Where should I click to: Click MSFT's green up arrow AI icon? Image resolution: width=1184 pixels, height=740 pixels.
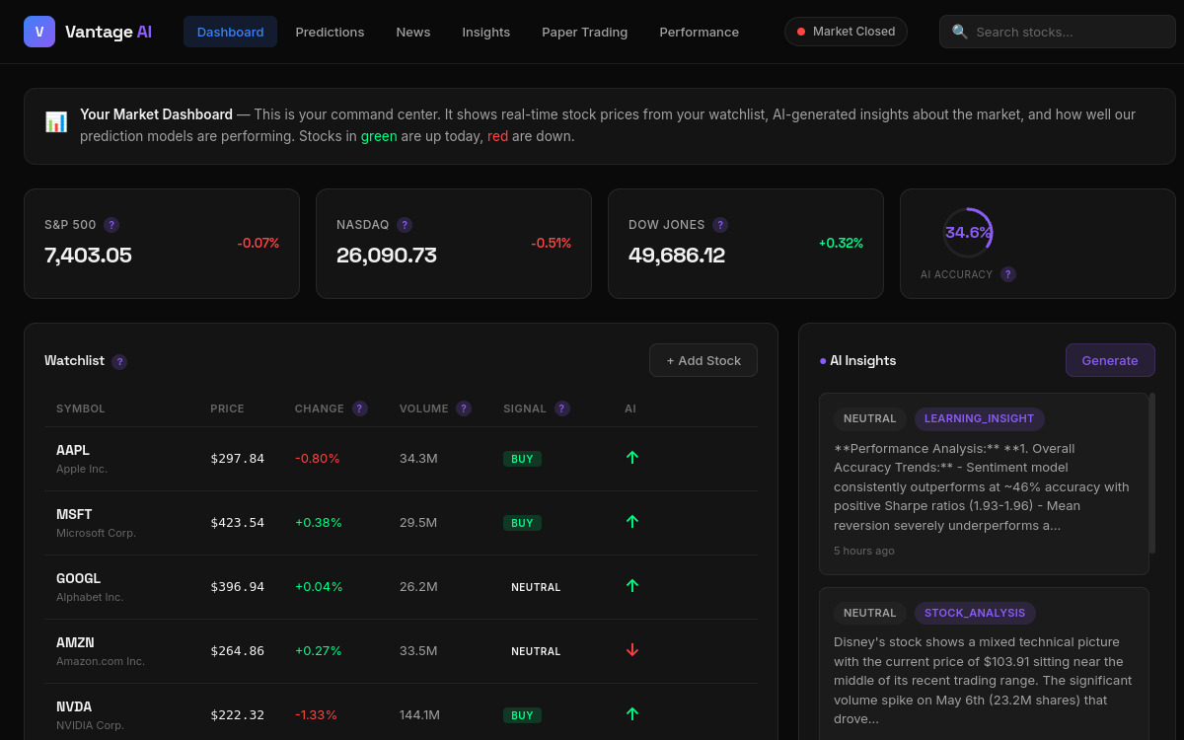632,522
